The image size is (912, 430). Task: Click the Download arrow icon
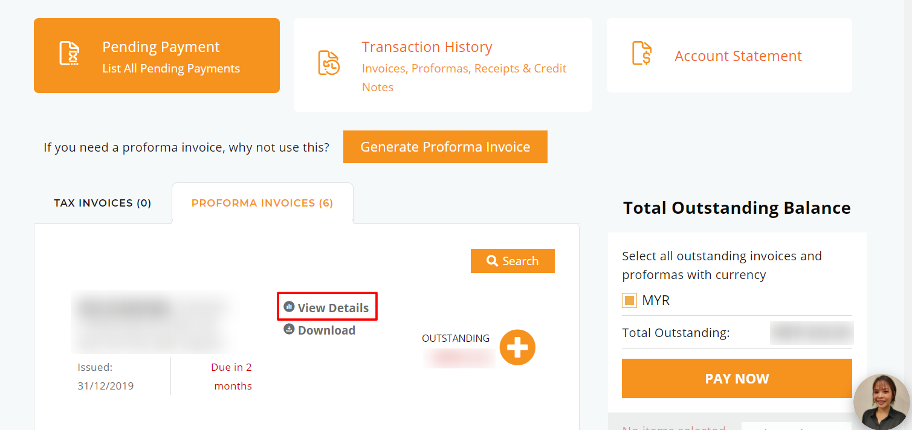tap(289, 329)
